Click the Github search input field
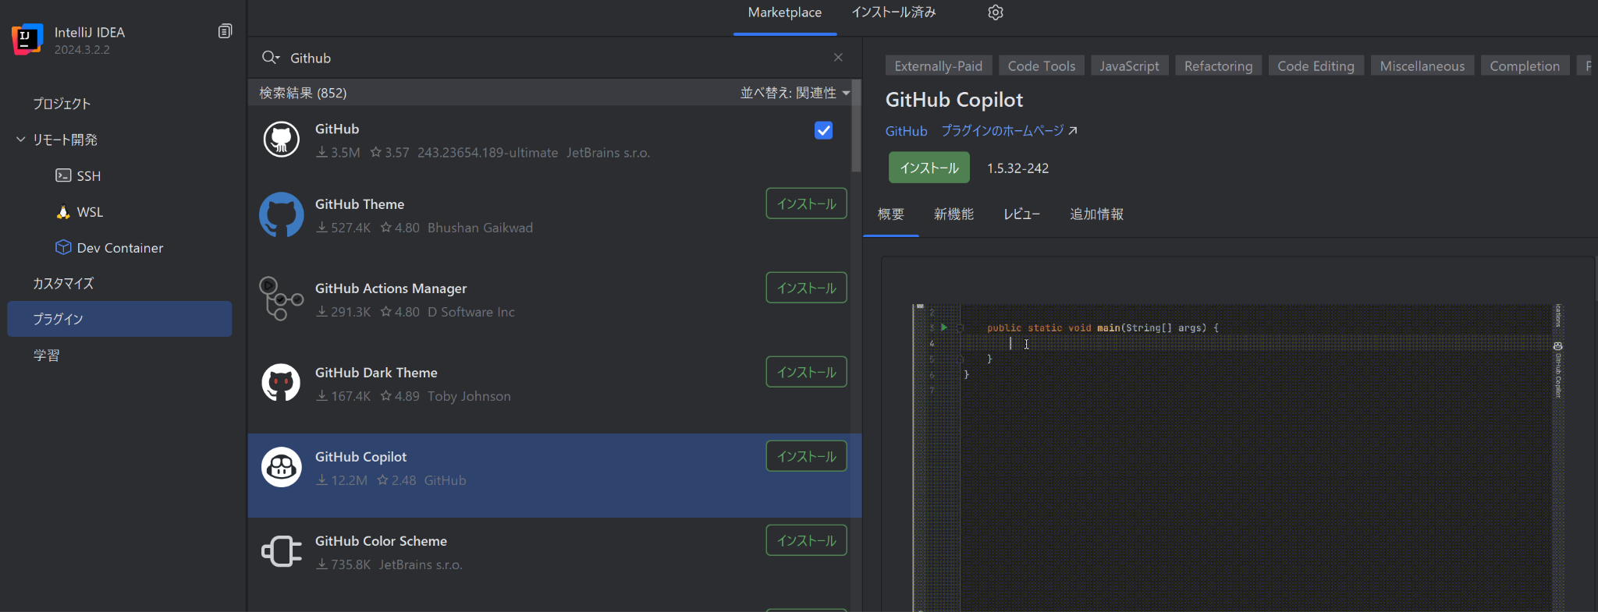Image resolution: width=1598 pixels, height=612 pixels. [x=554, y=58]
